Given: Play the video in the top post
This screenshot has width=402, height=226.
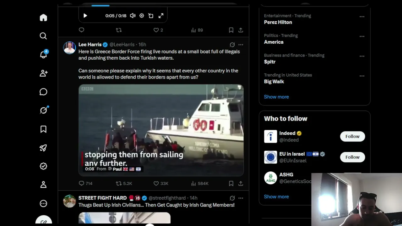Looking at the screenshot, I should (85, 16).
